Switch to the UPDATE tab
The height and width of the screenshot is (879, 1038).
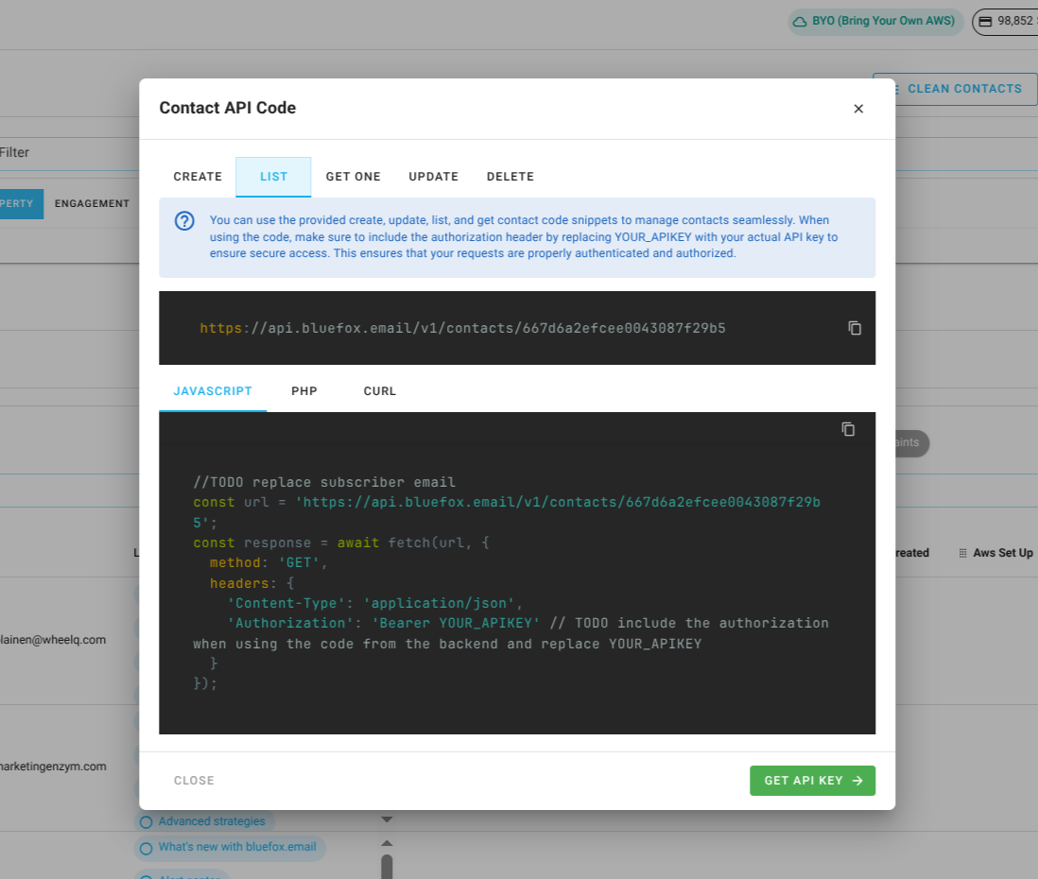433,176
